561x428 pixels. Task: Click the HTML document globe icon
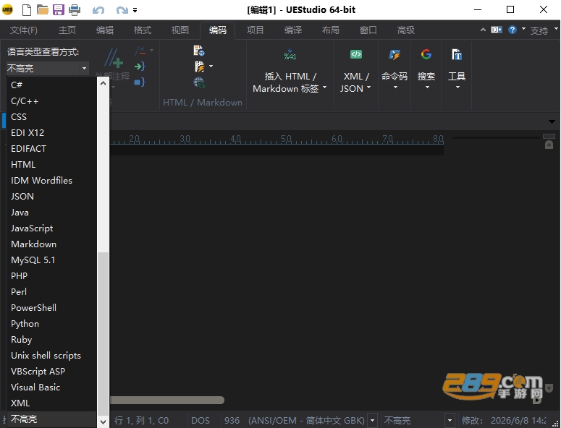click(199, 51)
